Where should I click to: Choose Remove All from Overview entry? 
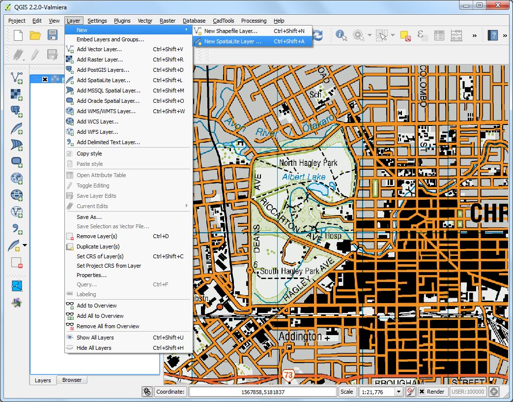coord(128,326)
